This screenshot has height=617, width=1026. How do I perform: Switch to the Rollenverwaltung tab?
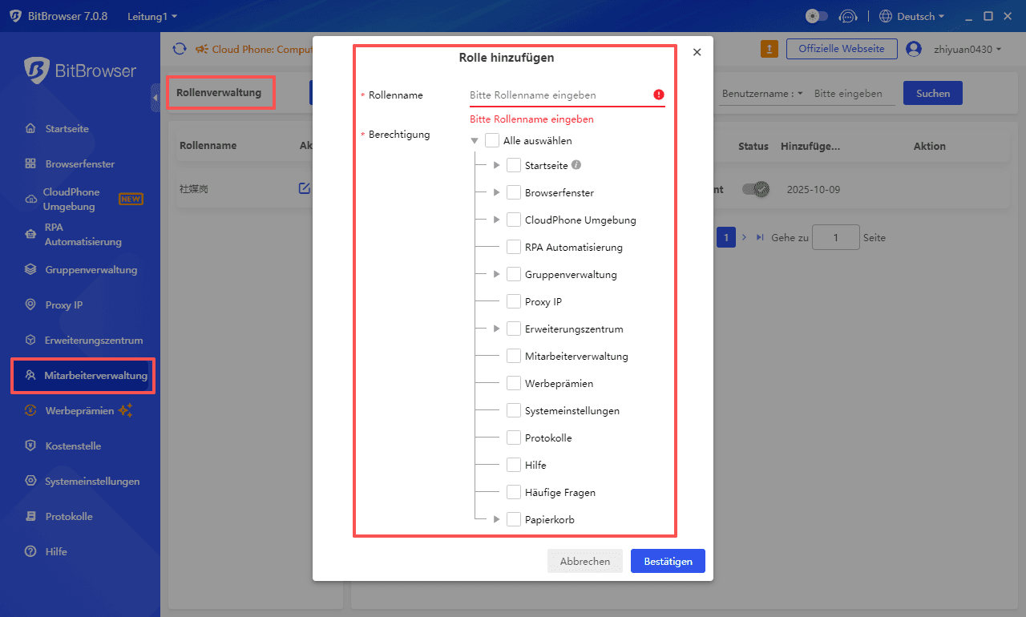(220, 92)
